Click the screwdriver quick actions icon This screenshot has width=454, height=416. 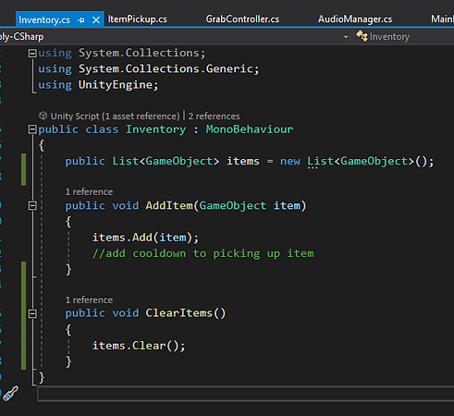coord(11,394)
